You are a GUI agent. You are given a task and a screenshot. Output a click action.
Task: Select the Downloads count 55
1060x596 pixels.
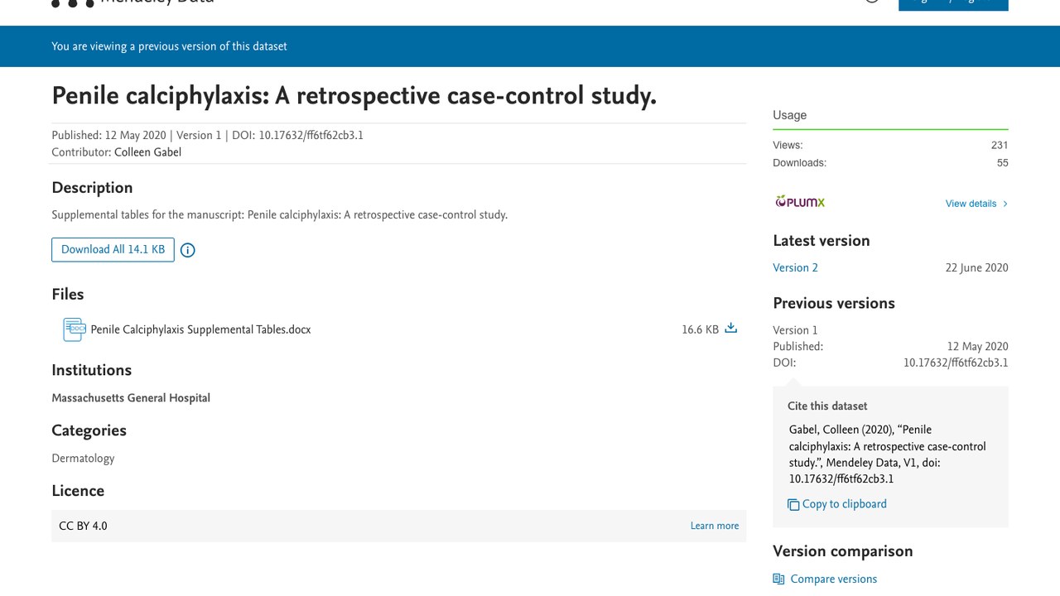(x=1002, y=163)
